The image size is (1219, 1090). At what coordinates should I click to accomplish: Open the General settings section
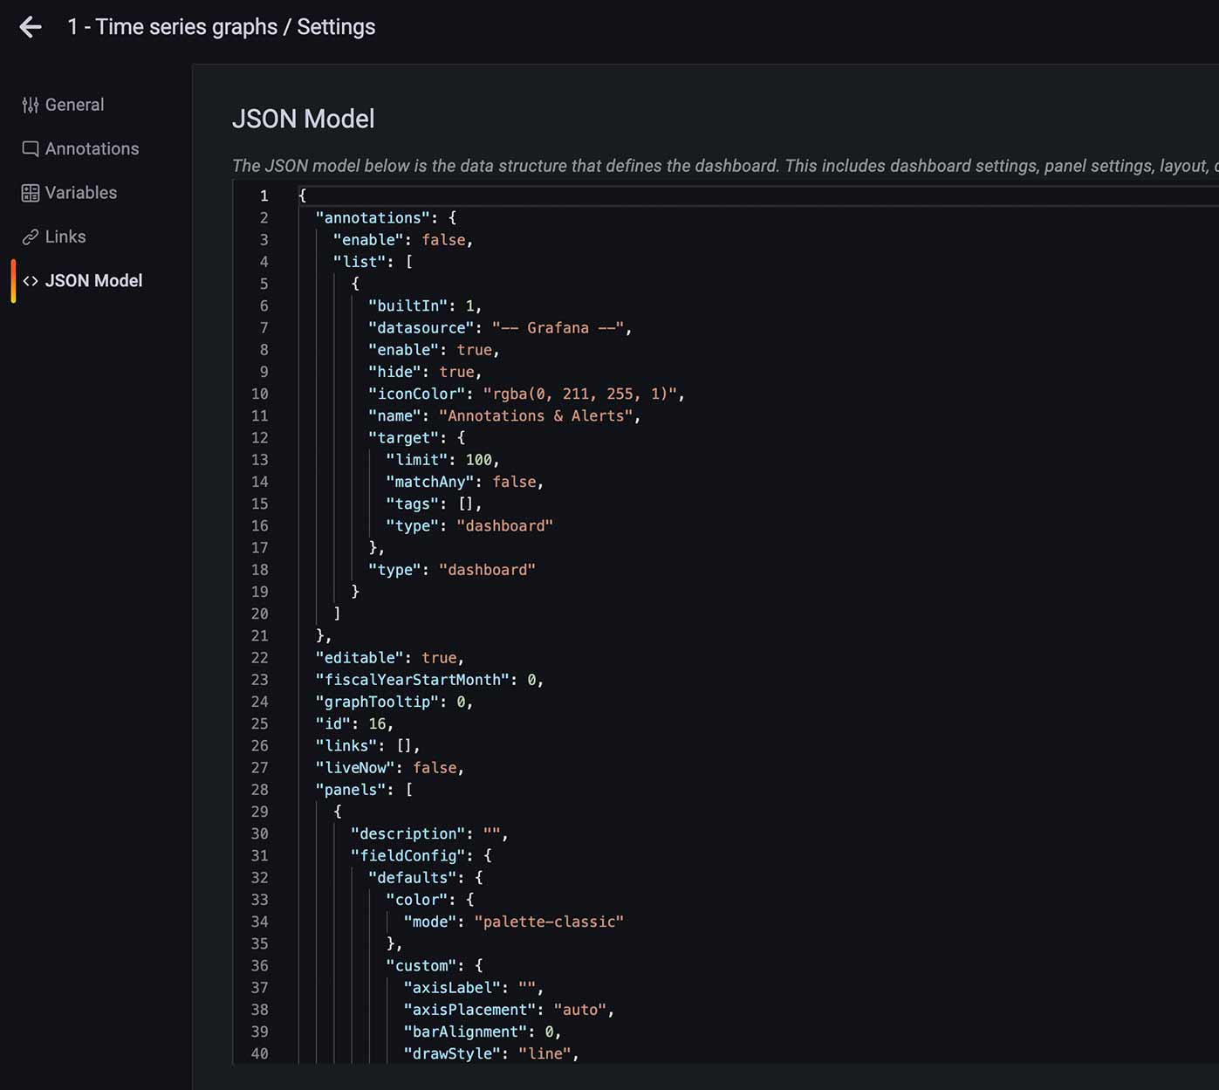[x=63, y=105]
